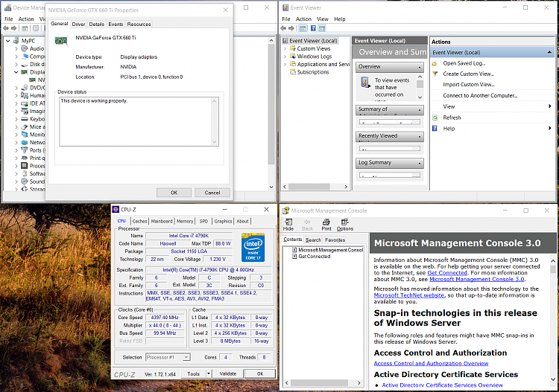Click the Keyboards icon in Device Manager
This screenshot has width=559, height=392.
(x=25, y=119)
